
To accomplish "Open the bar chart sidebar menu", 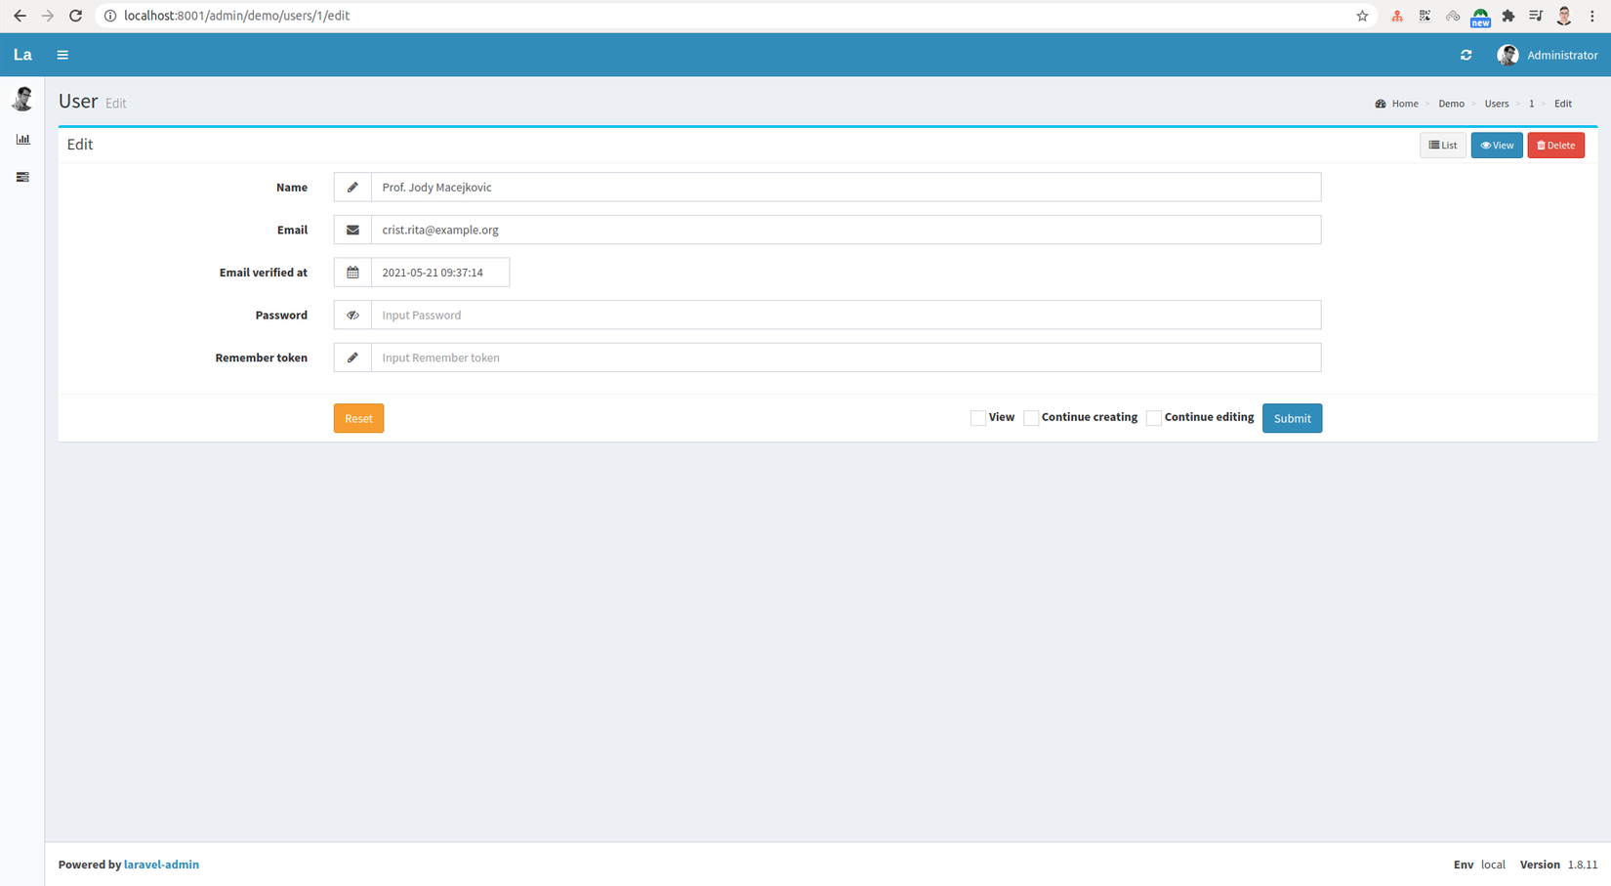I will [x=22, y=139].
